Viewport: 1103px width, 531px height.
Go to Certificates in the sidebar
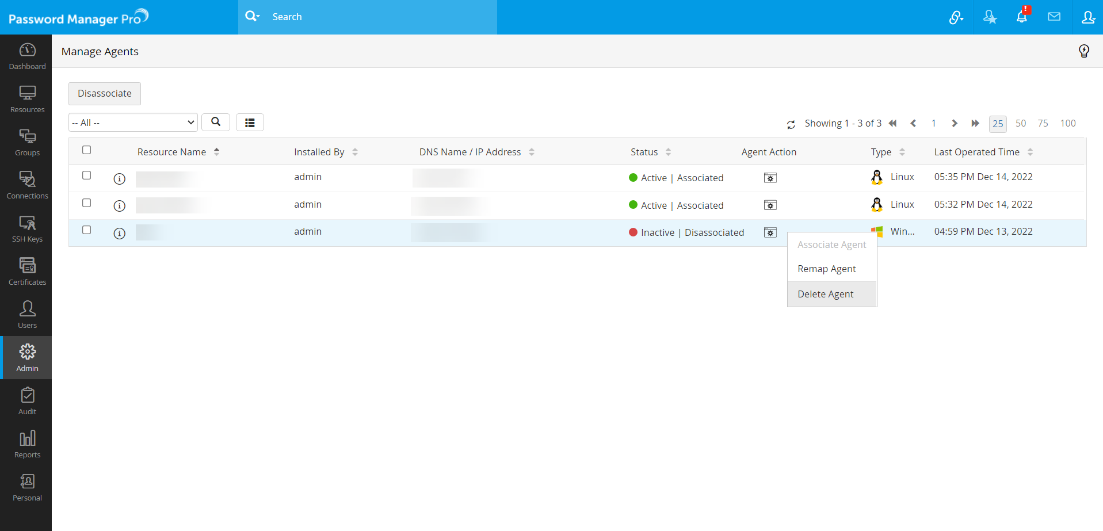coord(27,272)
